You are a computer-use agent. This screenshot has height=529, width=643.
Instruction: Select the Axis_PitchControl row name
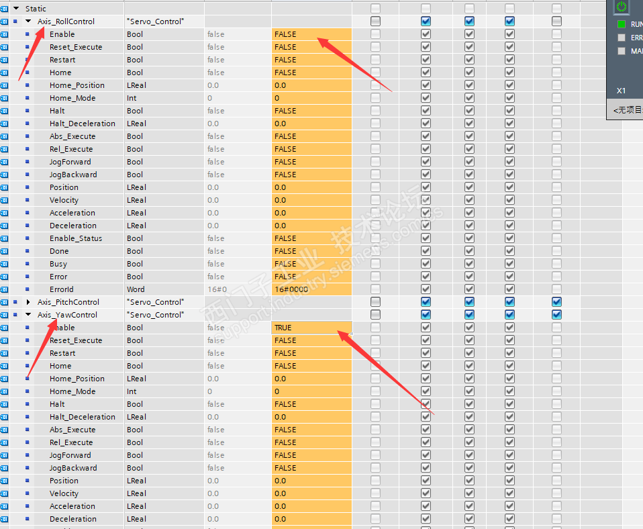(68, 302)
